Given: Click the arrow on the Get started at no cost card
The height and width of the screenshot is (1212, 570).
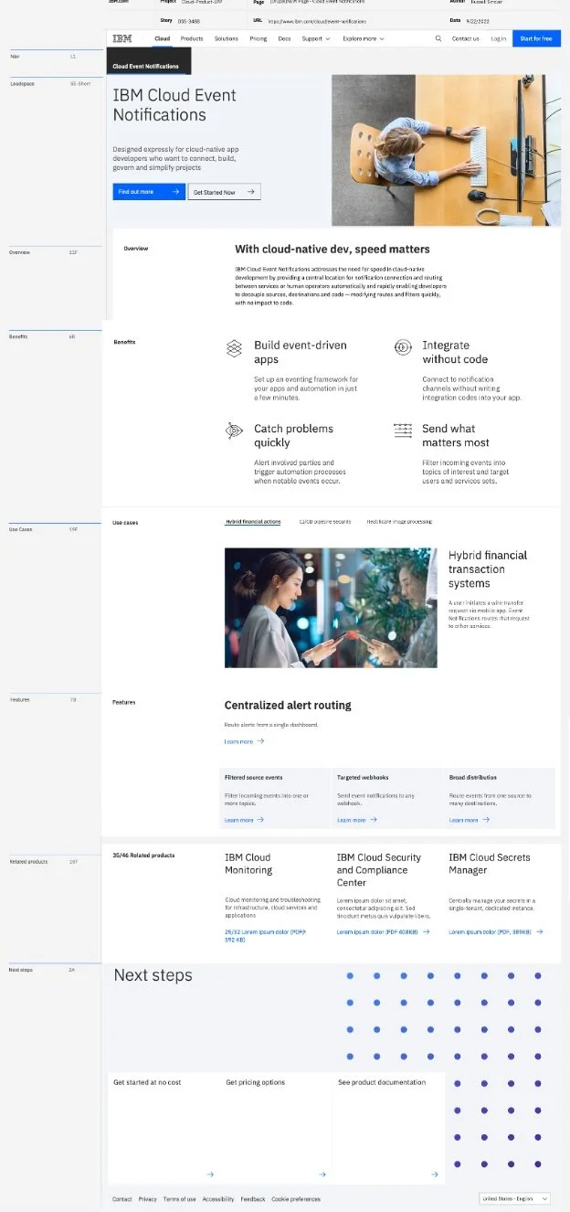Looking at the screenshot, I should 210,1175.
